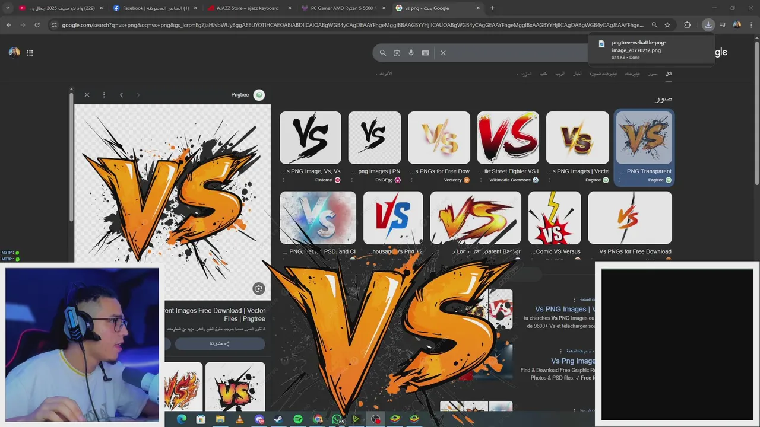Click inside the Google search field

(517, 53)
